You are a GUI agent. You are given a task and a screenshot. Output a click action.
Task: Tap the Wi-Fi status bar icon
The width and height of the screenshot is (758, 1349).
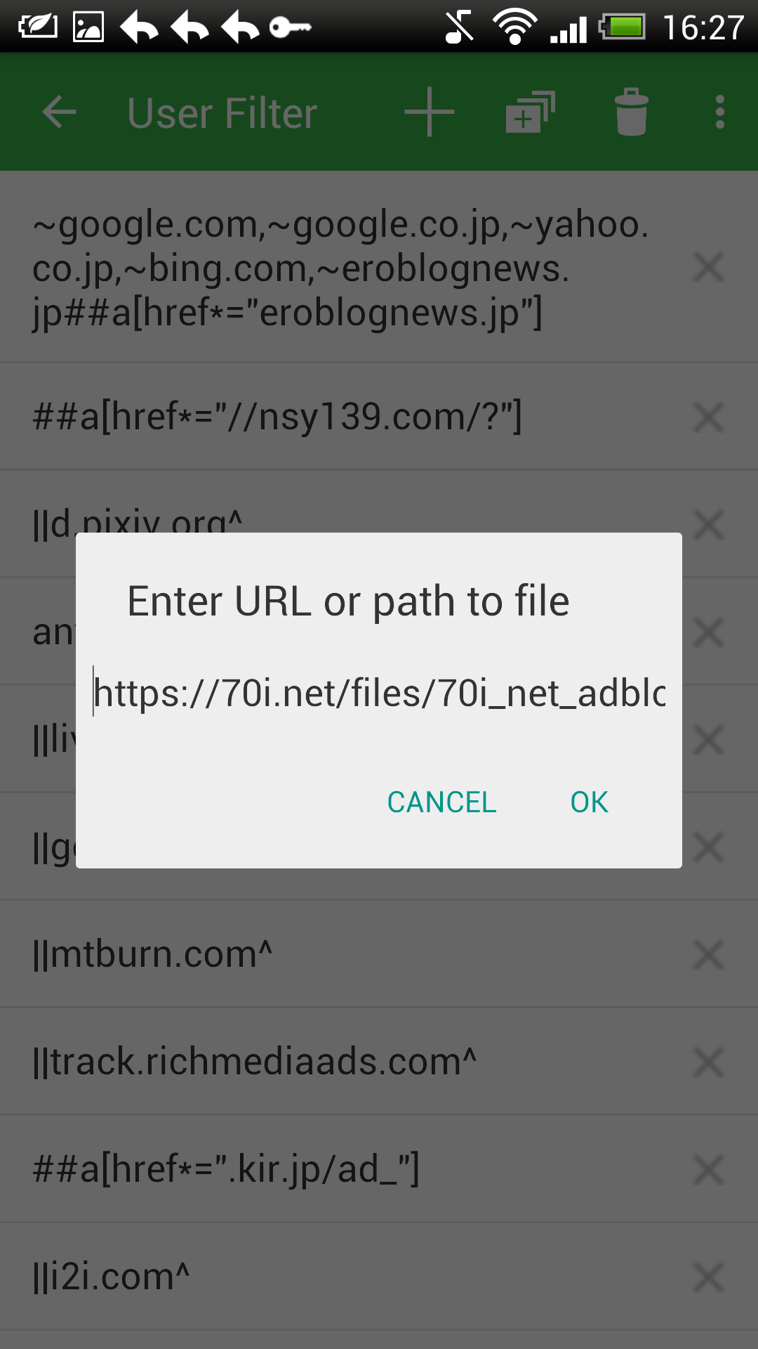coord(514,28)
